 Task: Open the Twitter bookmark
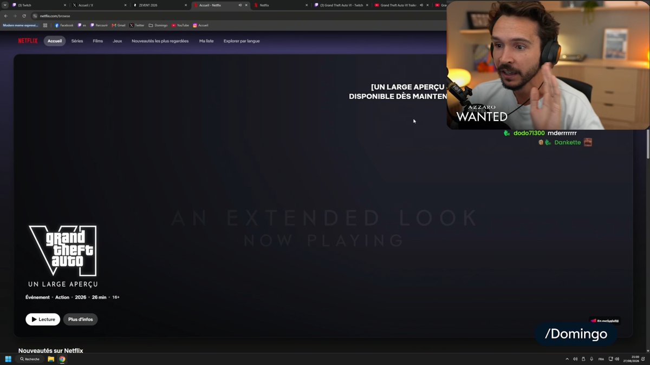point(137,25)
